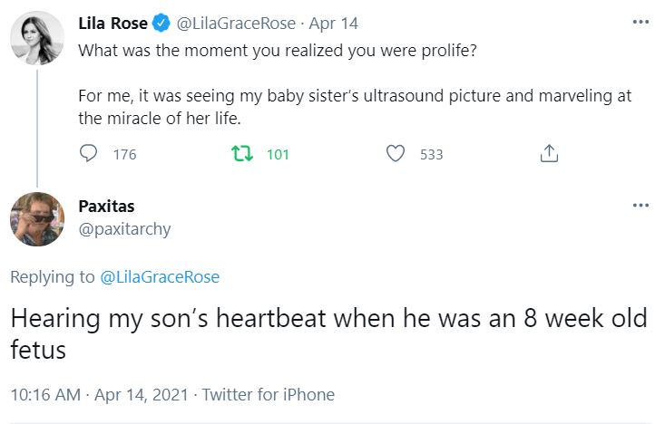Open more options on Lila Rose's tweet
The width and height of the screenshot is (665, 424).
641,23
